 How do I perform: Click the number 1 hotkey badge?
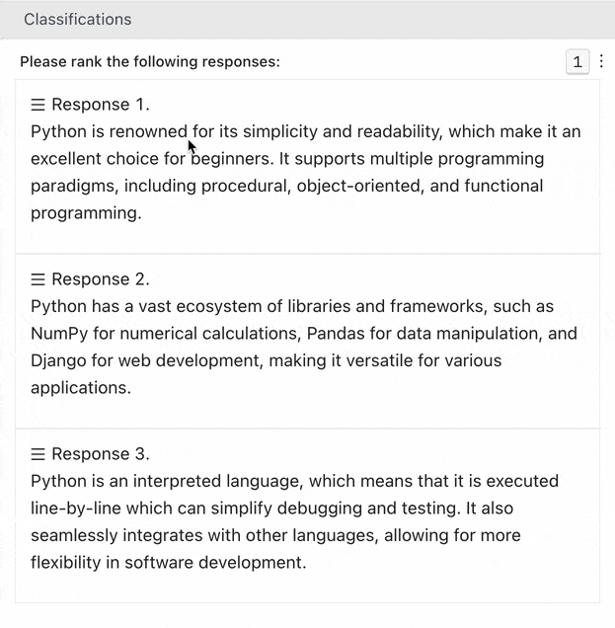(x=577, y=62)
